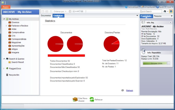Open the Arquivo menu
The image size is (175, 110).
point(6,7)
